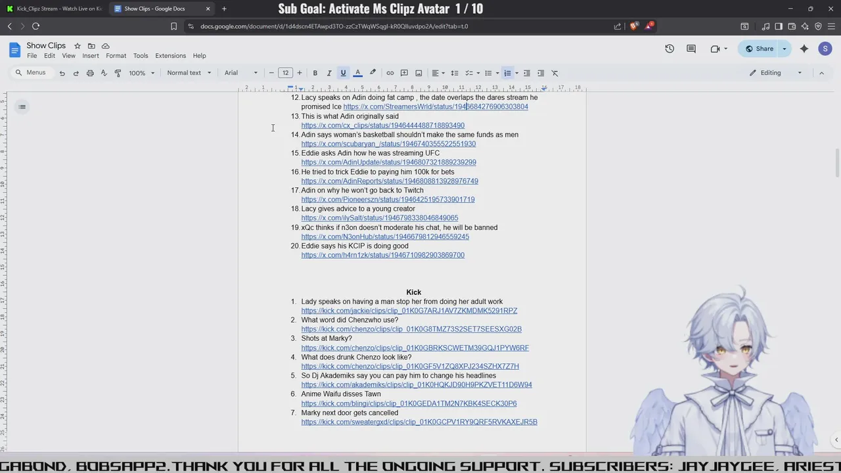The height and width of the screenshot is (473, 841).
Task: Start a Meet call via the camera icon
Action: click(715, 49)
